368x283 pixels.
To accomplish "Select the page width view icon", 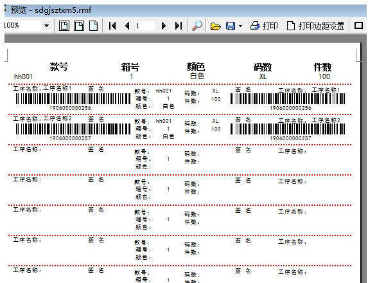I will [79, 26].
